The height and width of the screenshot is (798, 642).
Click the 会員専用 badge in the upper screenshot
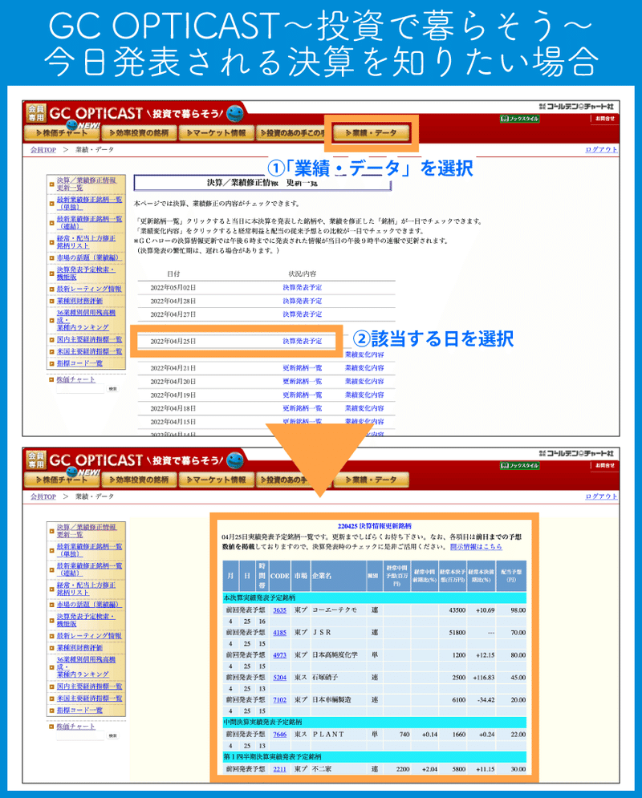[36, 113]
